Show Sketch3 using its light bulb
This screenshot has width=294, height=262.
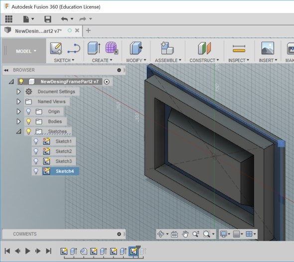click(36, 161)
